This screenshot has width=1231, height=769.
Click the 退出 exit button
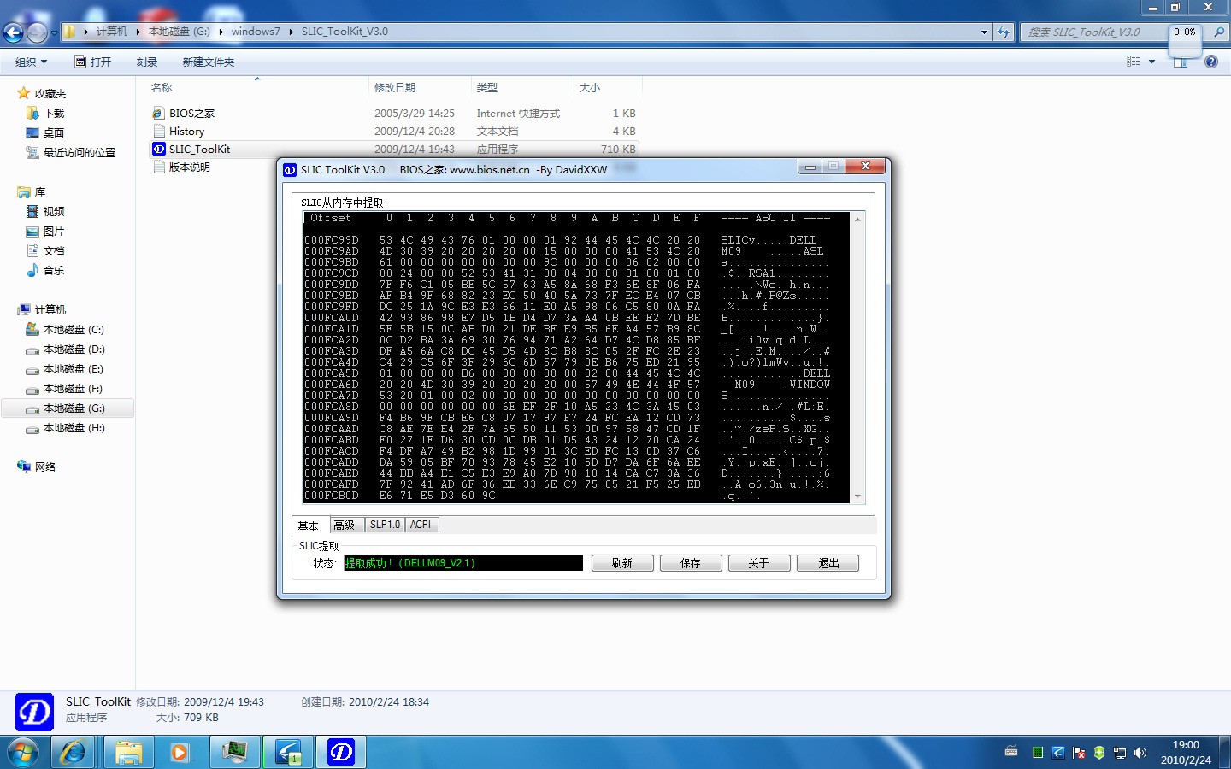[x=828, y=563]
